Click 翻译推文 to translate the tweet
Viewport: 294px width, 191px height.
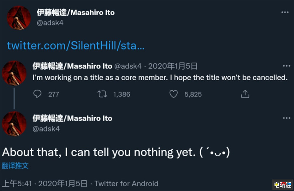tap(15, 166)
